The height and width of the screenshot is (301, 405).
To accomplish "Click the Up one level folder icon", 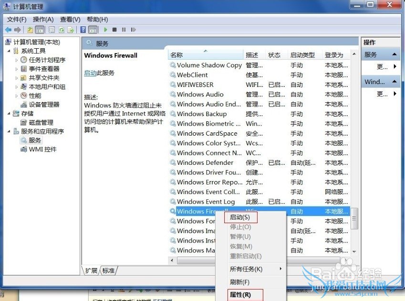I will (x=30, y=30).
